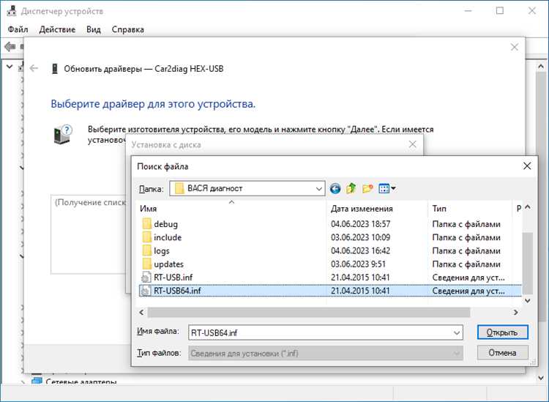Image resolution: width=549 pixels, height=402 pixels.
Task: Open the Справка menu
Action: (x=128, y=29)
